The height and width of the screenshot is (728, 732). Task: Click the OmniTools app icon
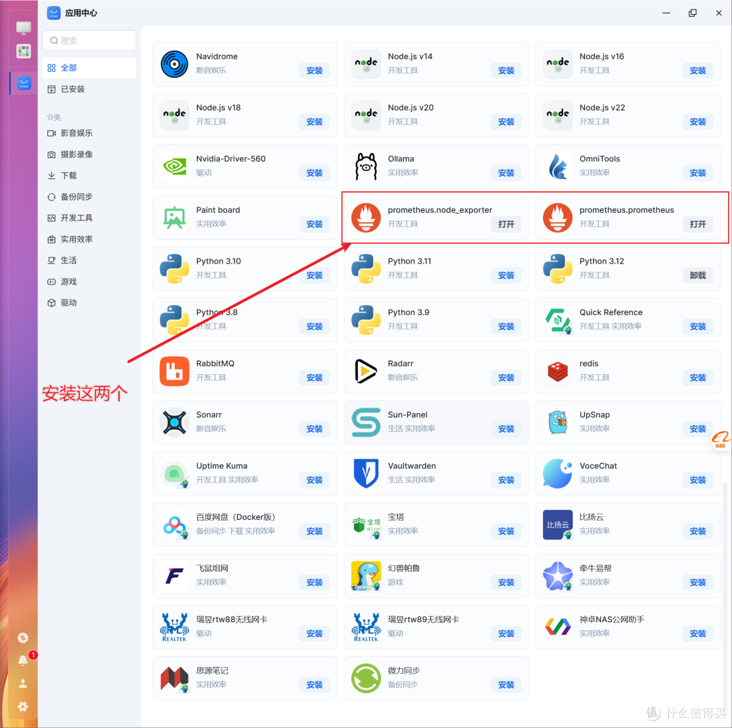click(x=558, y=166)
